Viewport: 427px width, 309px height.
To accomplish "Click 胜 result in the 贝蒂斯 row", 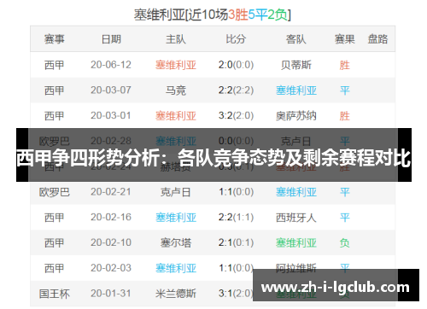I will 345,65.
